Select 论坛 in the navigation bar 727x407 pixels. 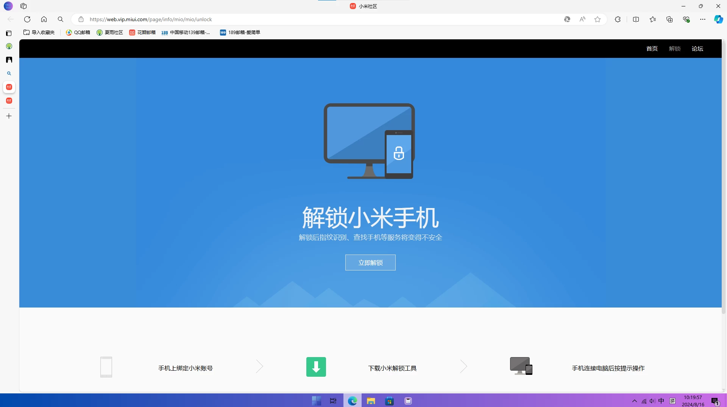[697, 48]
